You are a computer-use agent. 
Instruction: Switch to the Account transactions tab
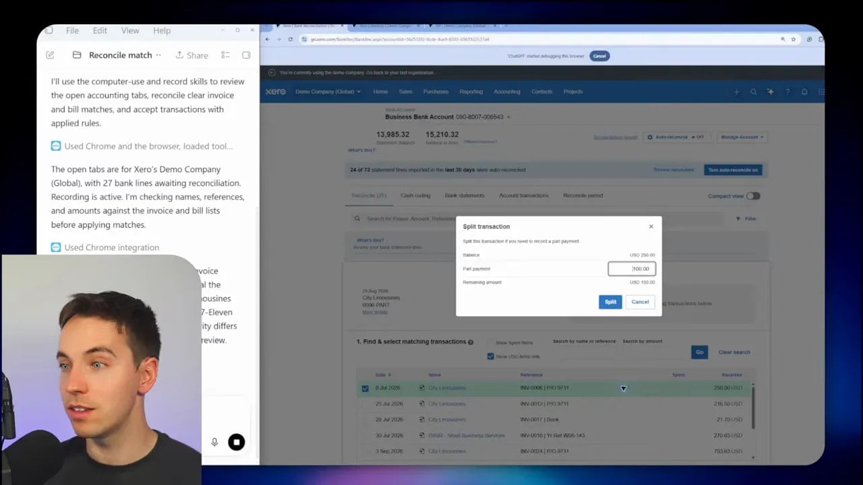tap(524, 195)
